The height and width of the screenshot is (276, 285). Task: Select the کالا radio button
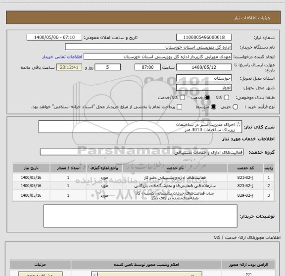pyautogui.click(x=226, y=98)
